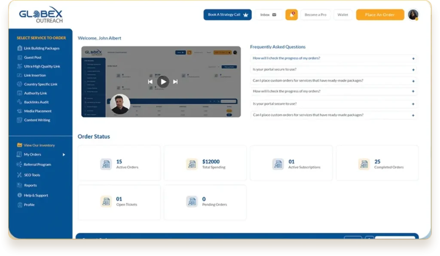Click the Referral Program sidebar icon
Viewport: 440px width, 256px height.
[x=19, y=165]
